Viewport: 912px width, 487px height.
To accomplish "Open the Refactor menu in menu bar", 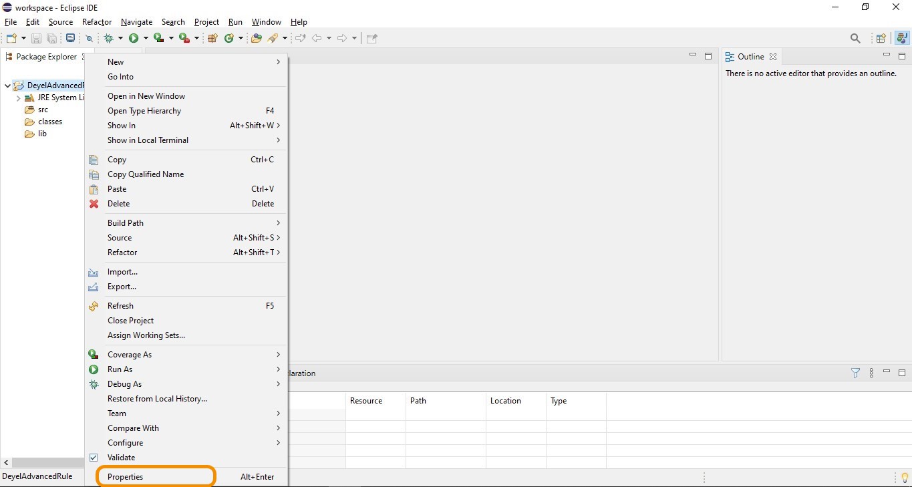I will (97, 22).
